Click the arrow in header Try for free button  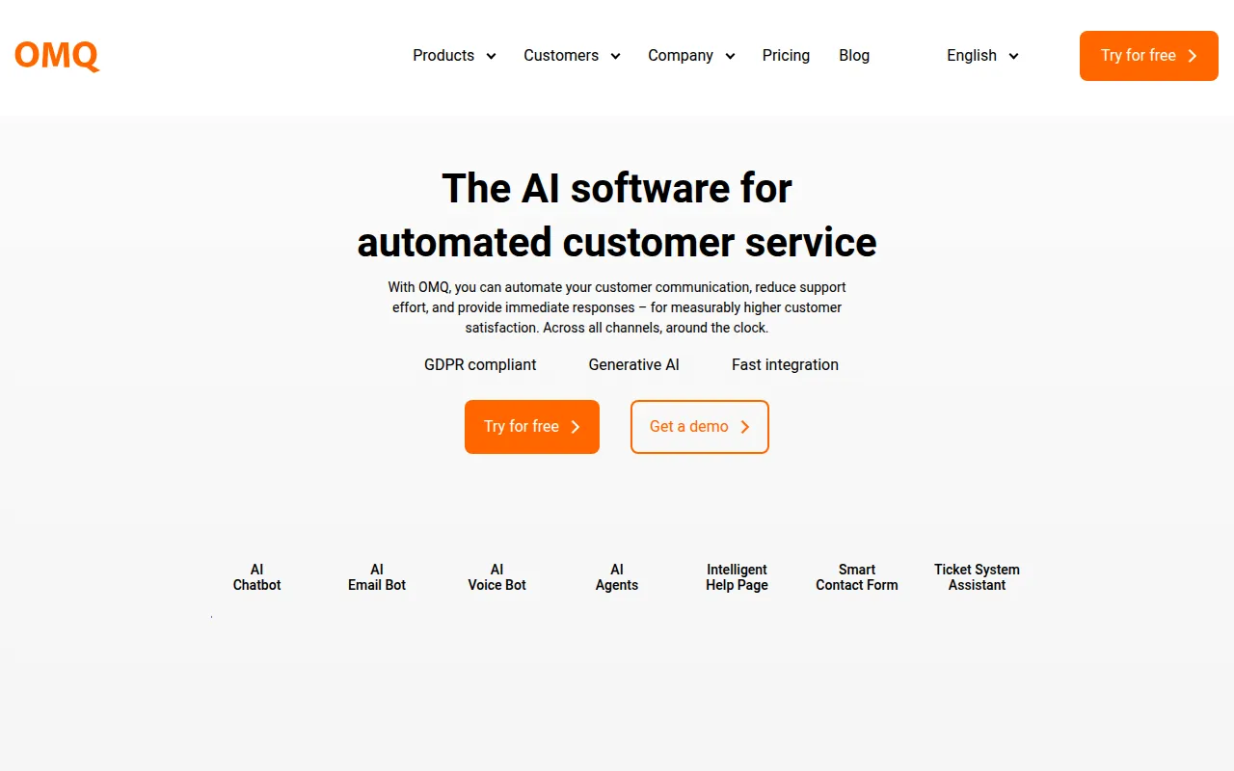tap(1193, 56)
